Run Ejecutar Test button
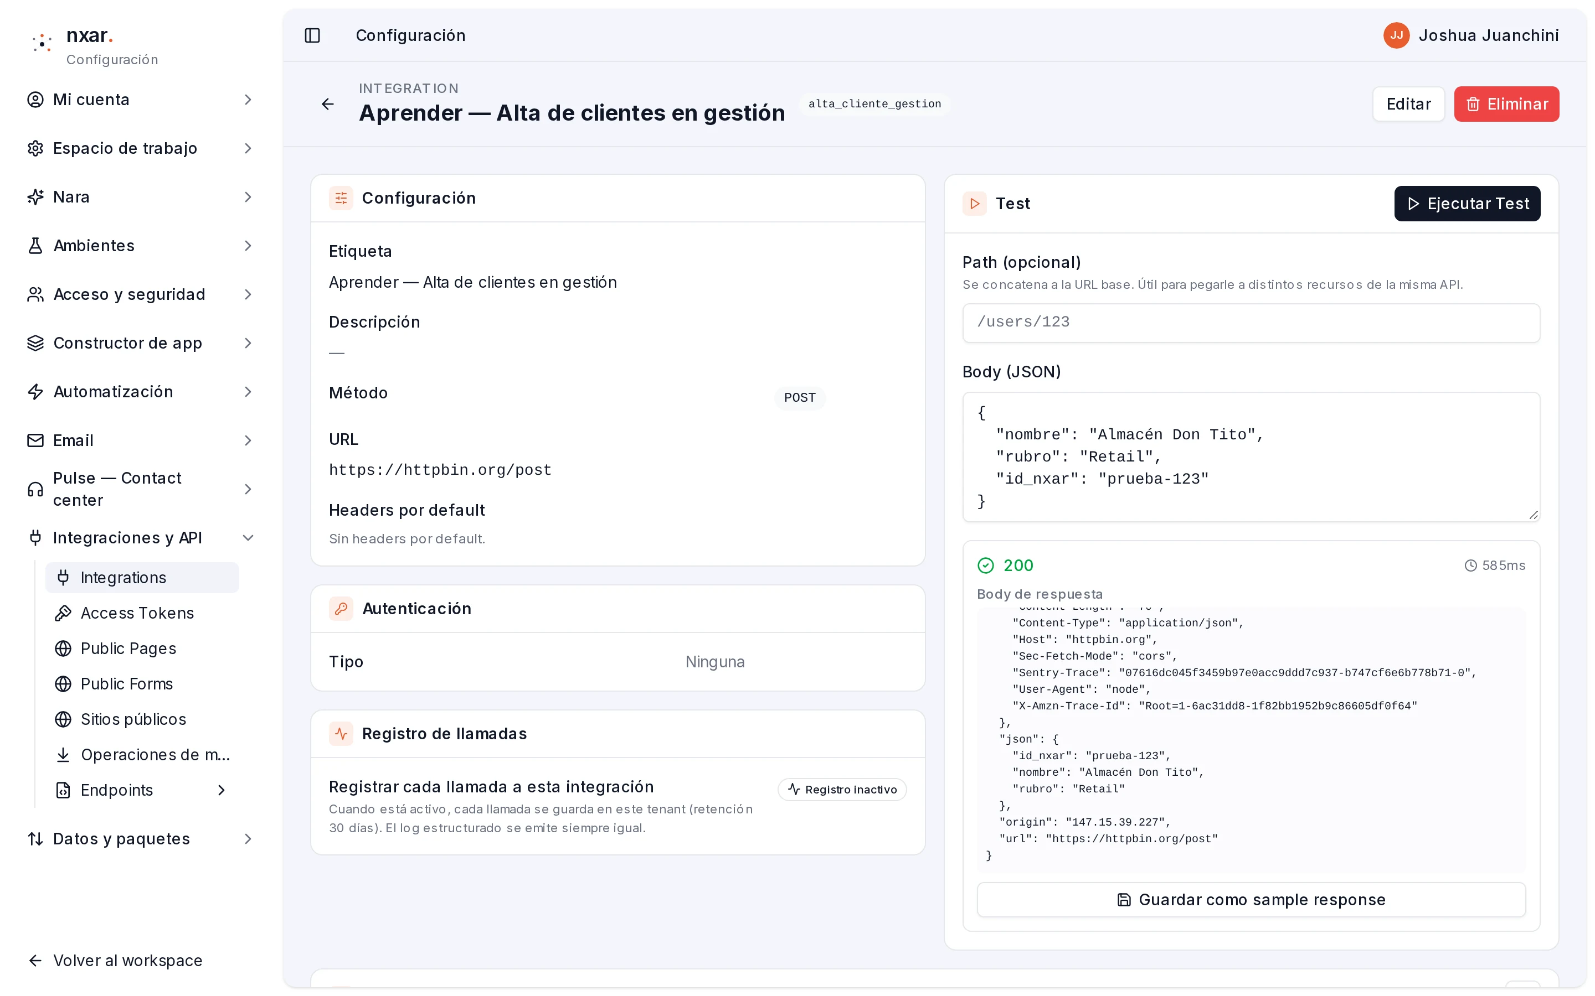1595x996 pixels. 1467,204
